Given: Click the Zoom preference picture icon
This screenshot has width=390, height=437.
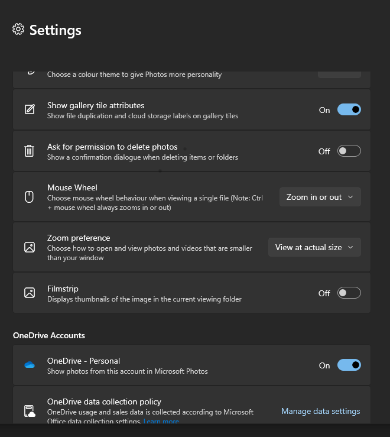Looking at the screenshot, I should pos(30,247).
